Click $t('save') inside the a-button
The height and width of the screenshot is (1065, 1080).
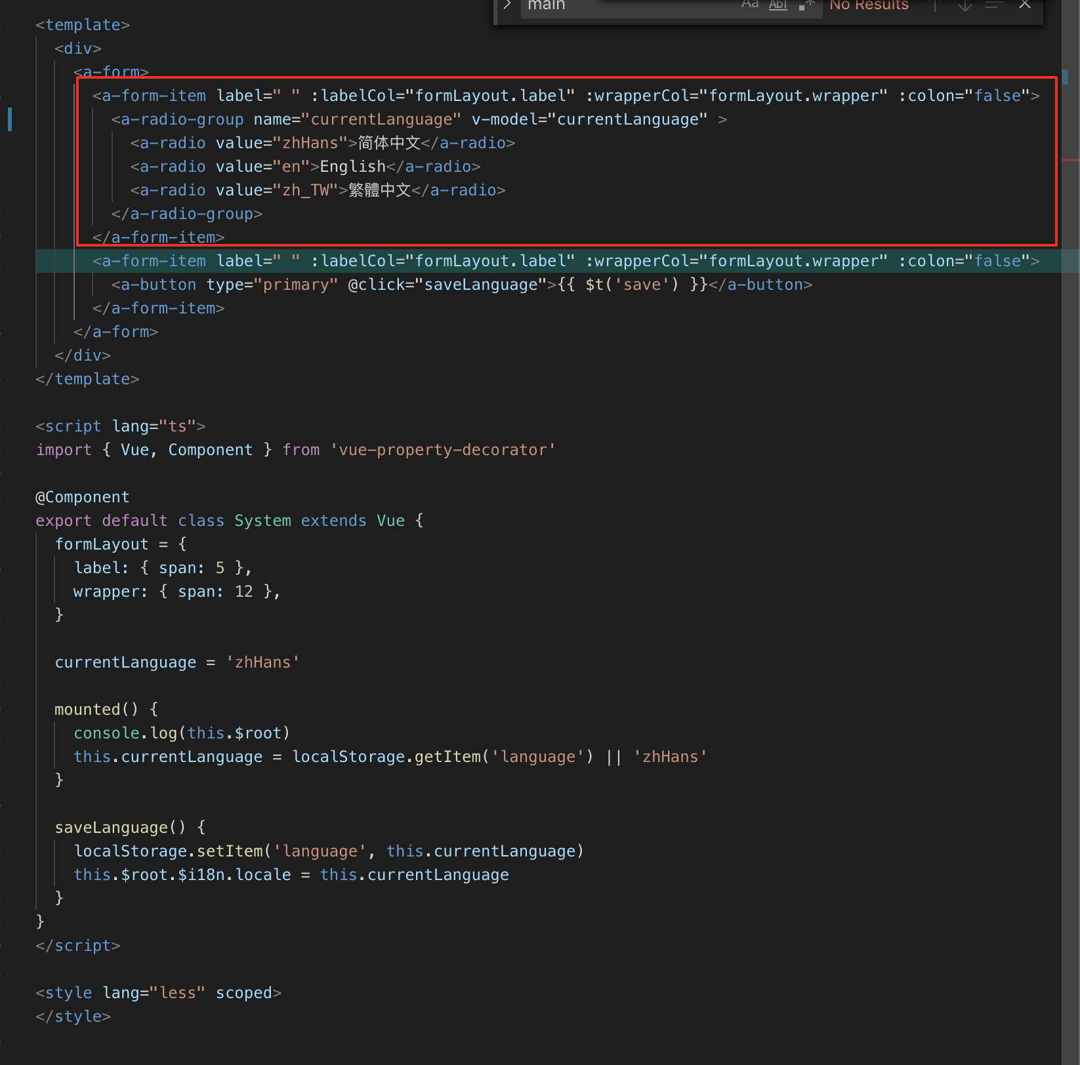tap(632, 285)
